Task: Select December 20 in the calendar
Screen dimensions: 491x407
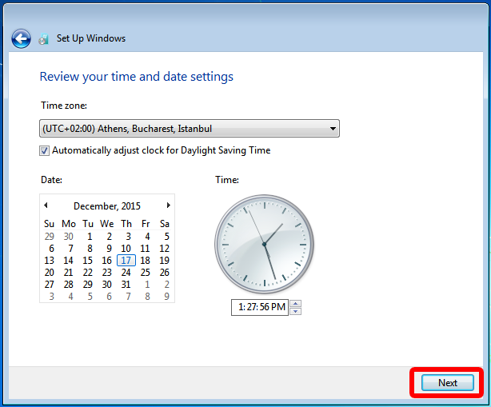Action: coord(49,273)
